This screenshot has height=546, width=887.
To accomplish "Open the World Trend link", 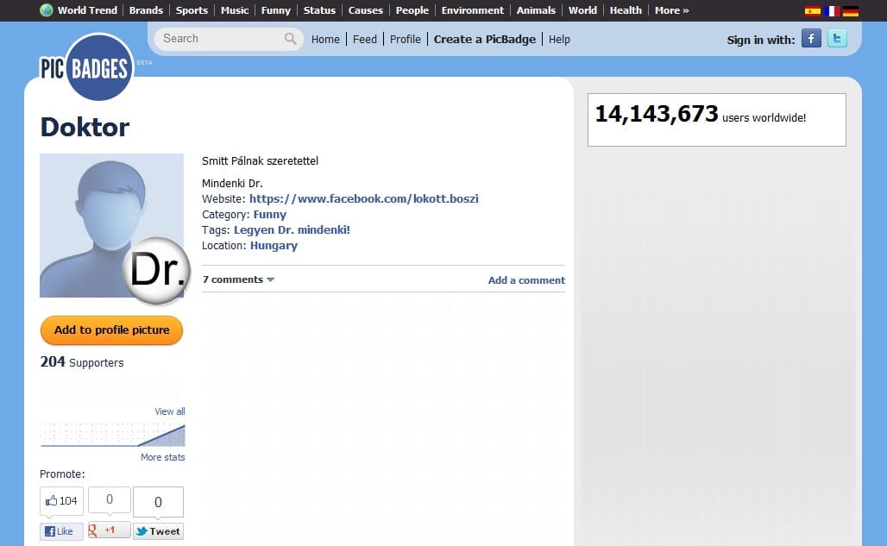I will (87, 10).
